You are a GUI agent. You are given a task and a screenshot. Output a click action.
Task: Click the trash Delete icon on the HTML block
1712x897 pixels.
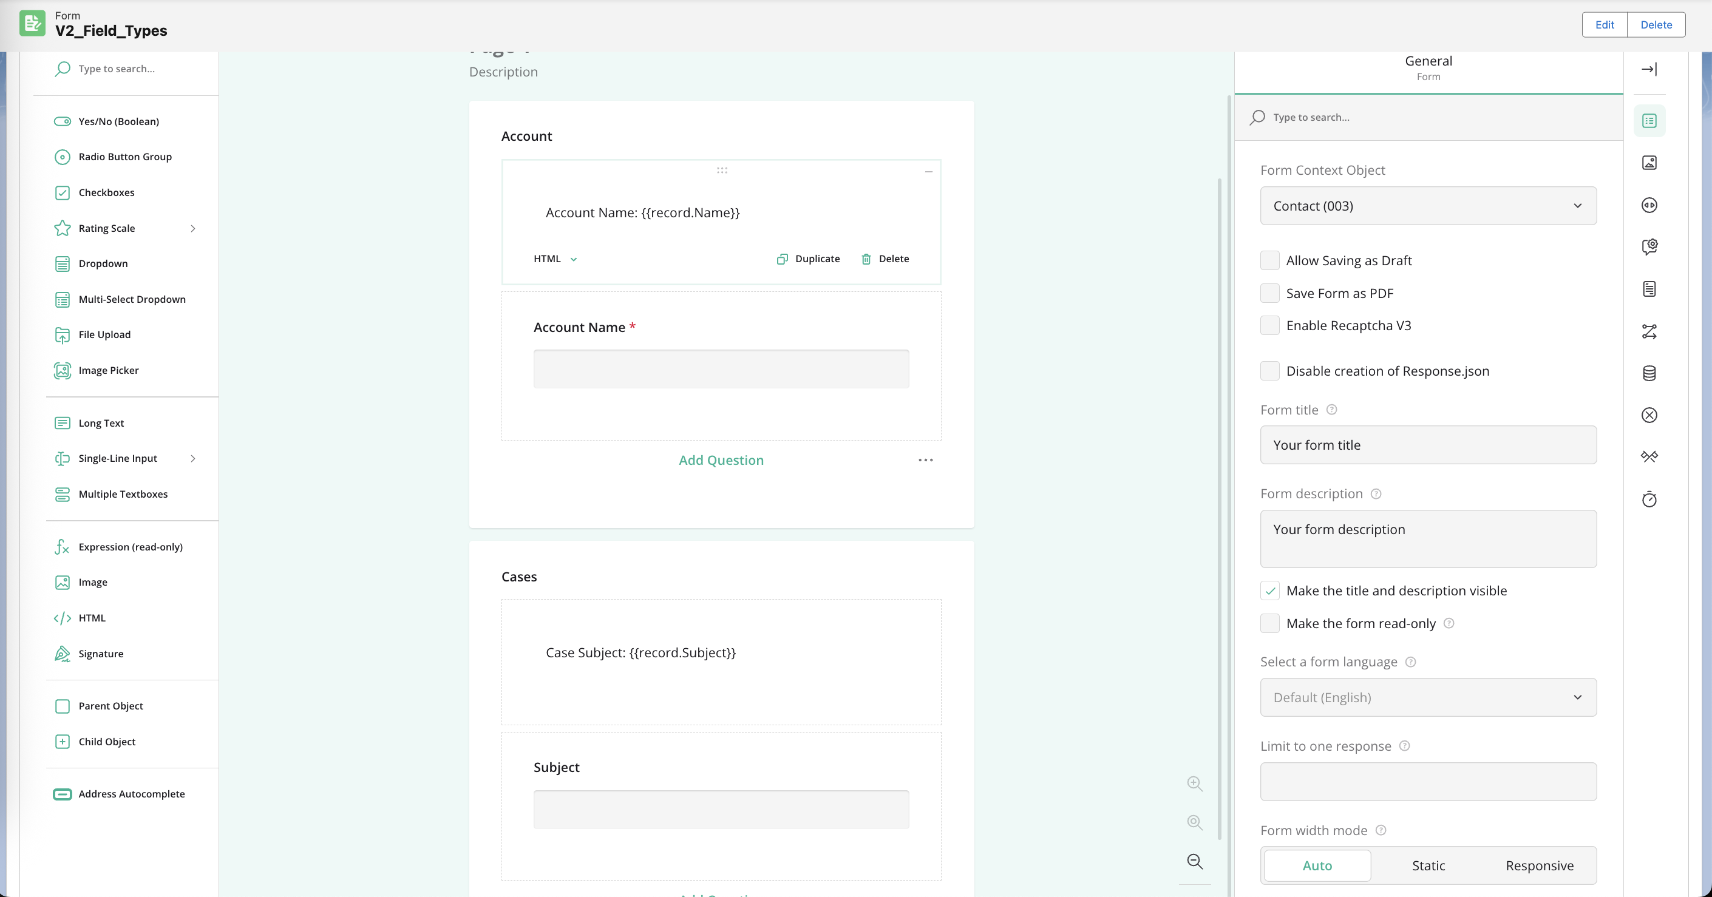866,259
